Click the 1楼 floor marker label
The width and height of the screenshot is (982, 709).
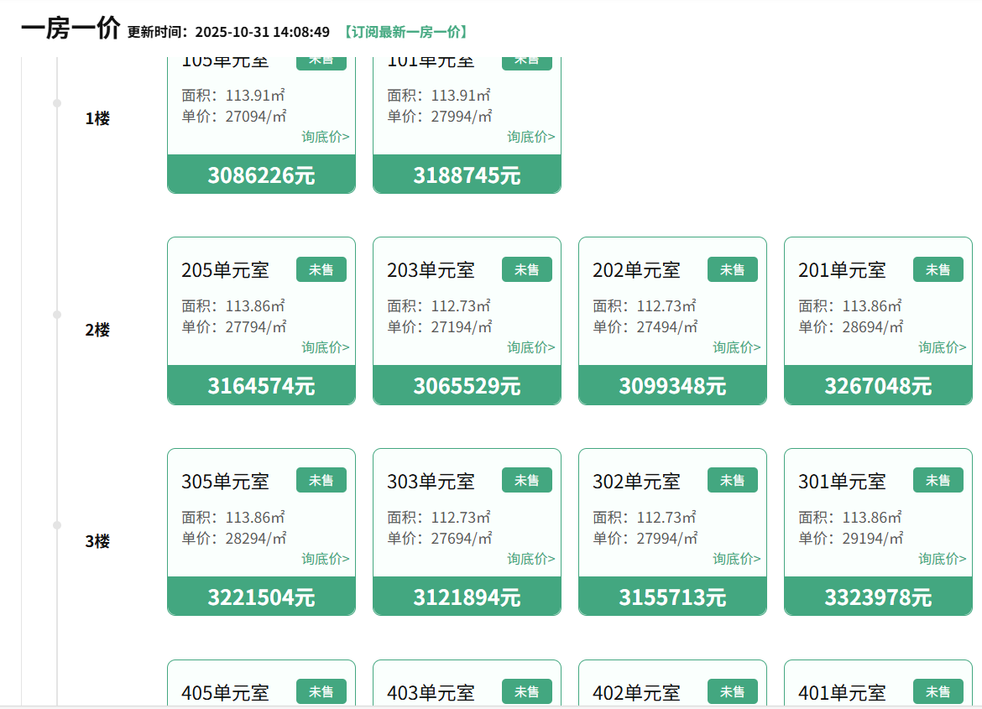pos(97,119)
